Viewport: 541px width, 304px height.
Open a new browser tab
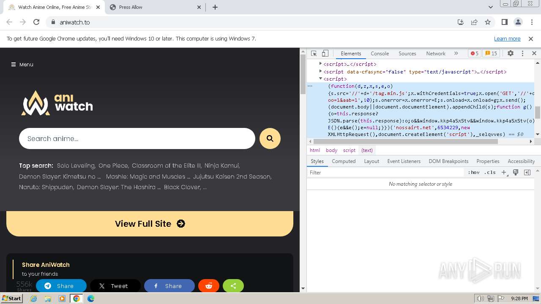[215, 7]
